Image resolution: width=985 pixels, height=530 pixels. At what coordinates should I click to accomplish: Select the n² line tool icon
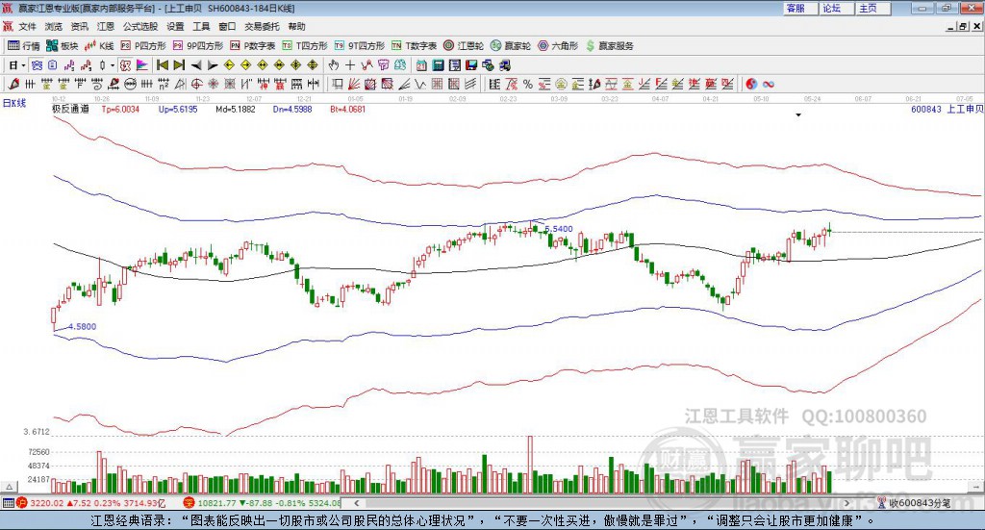164,84
